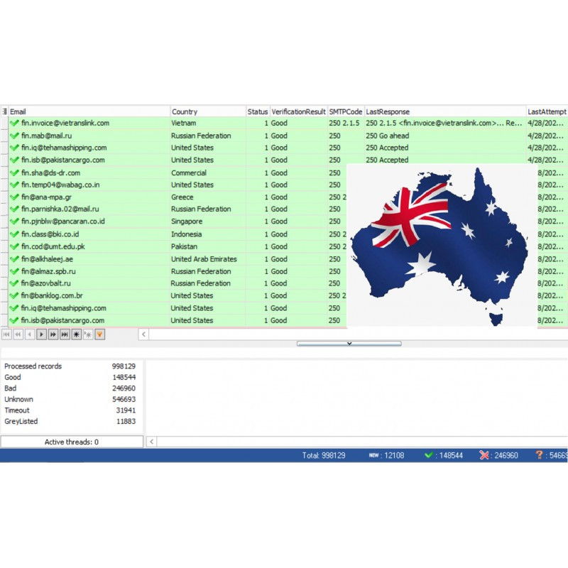Click the orange question mark status icon
The image size is (568, 568).
(x=539, y=455)
